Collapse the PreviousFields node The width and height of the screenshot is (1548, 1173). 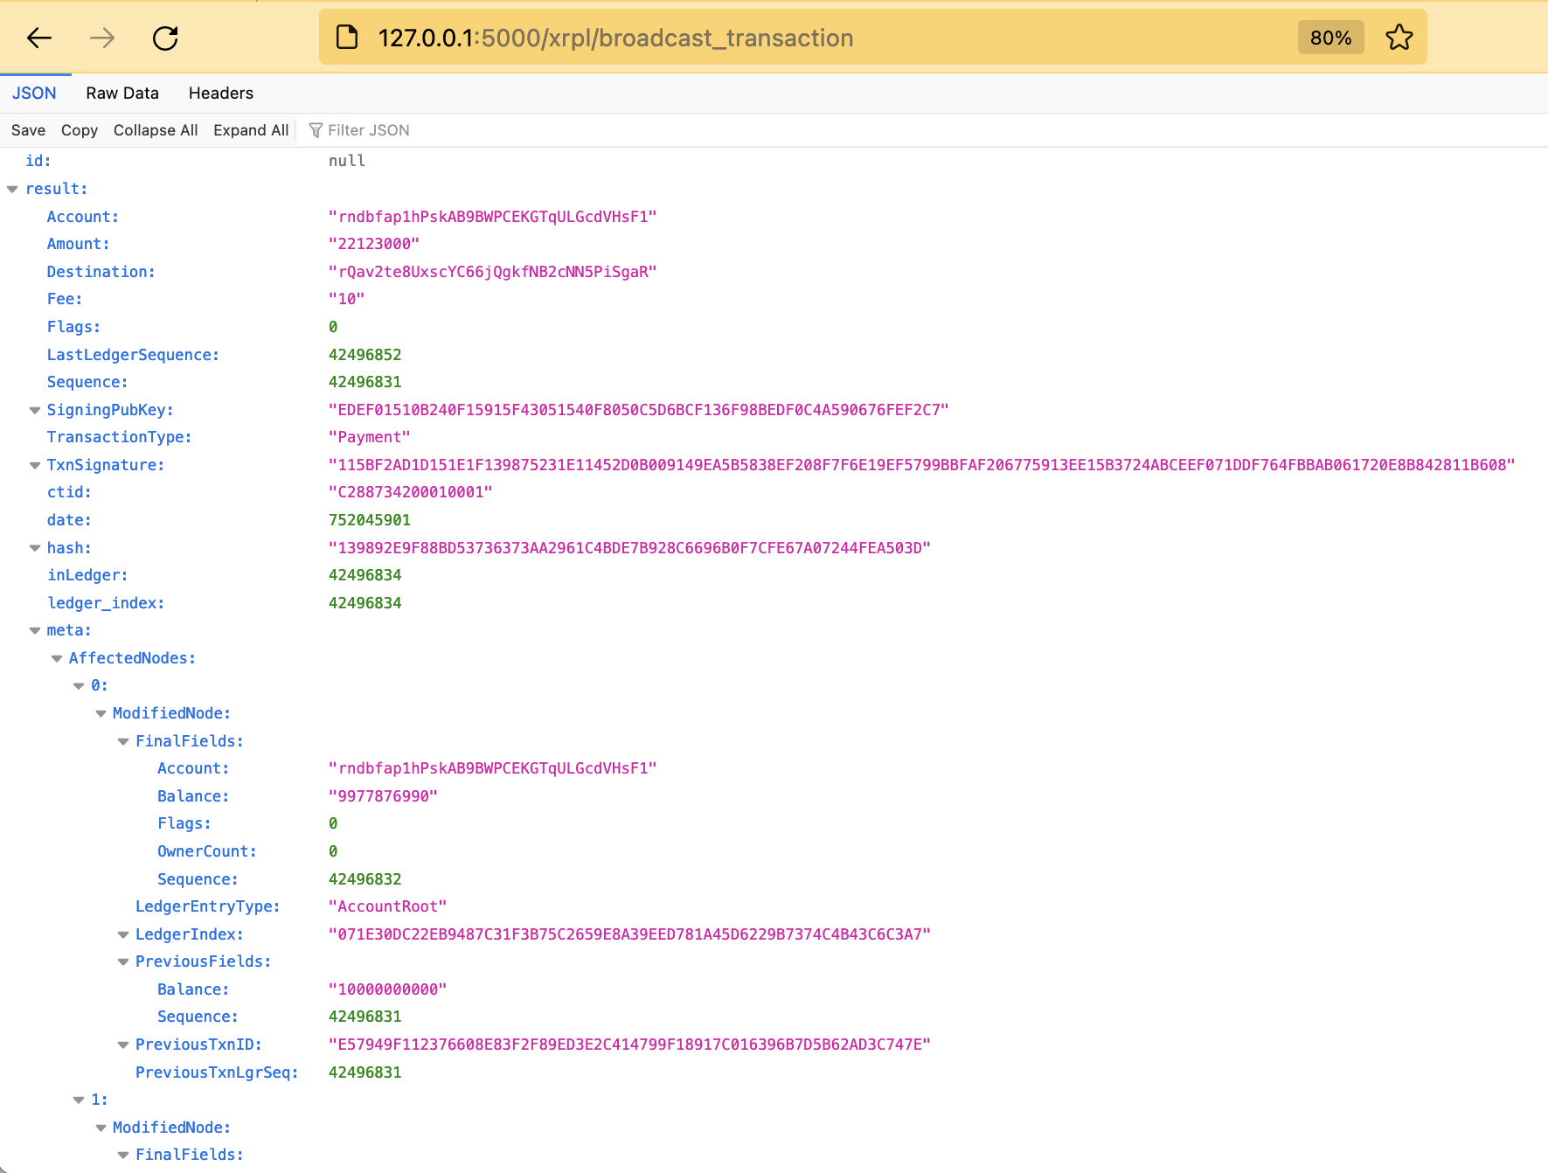123,961
